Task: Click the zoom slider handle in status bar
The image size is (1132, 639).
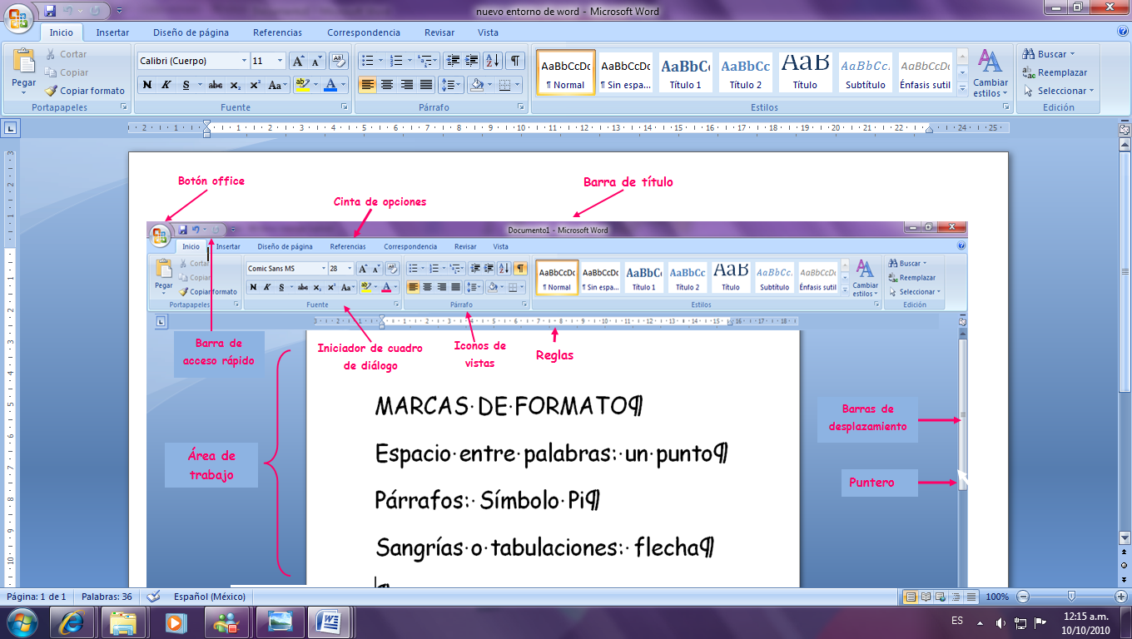Action: click(x=1071, y=596)
